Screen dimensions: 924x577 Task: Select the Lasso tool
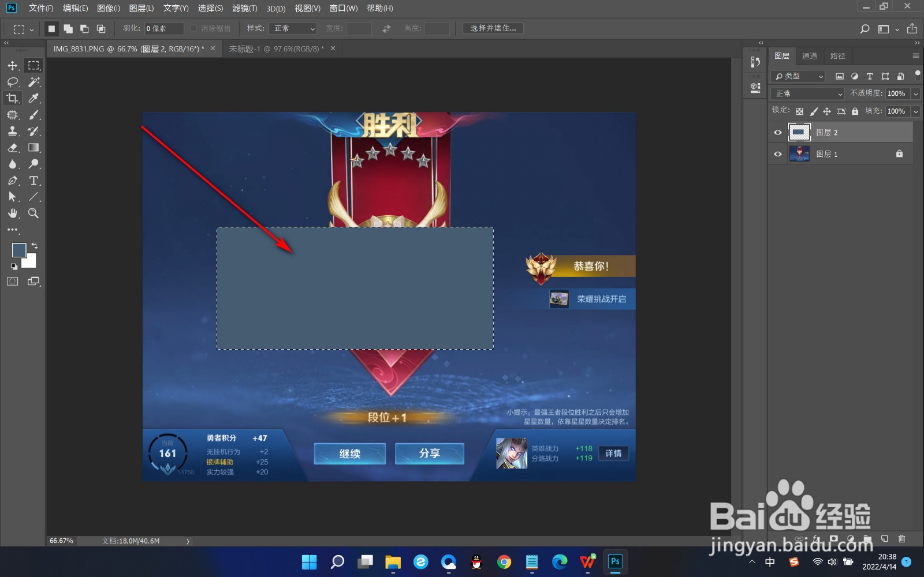(x=13, y=82)
